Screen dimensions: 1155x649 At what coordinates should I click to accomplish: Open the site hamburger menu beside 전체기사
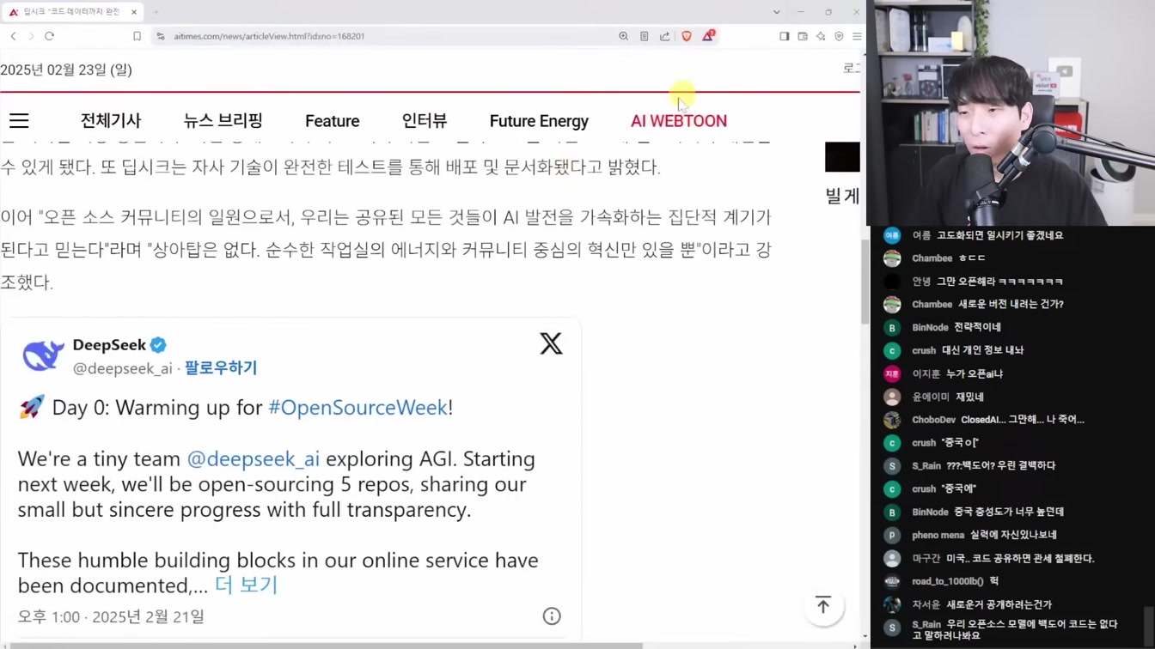tap(19, 121)
